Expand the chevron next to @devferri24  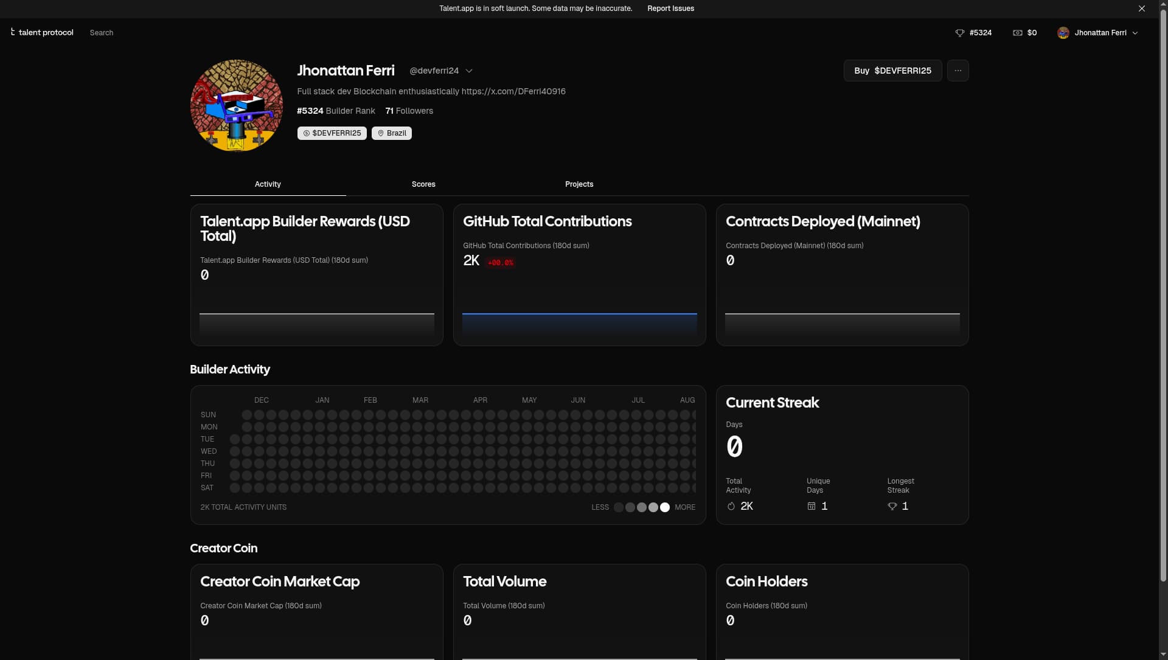469,71
